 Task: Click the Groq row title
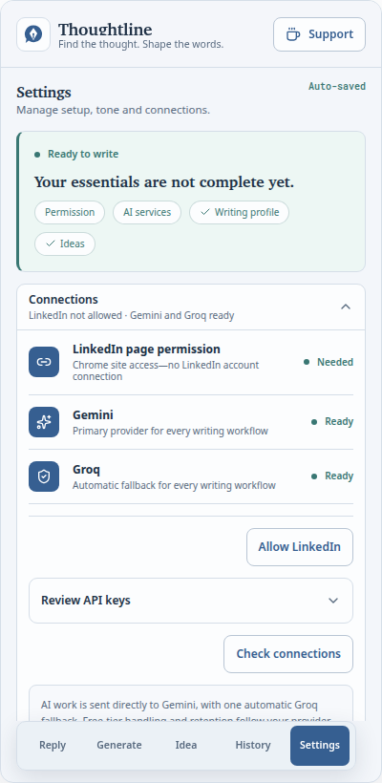pyautogui.click(x=86, y=470)
